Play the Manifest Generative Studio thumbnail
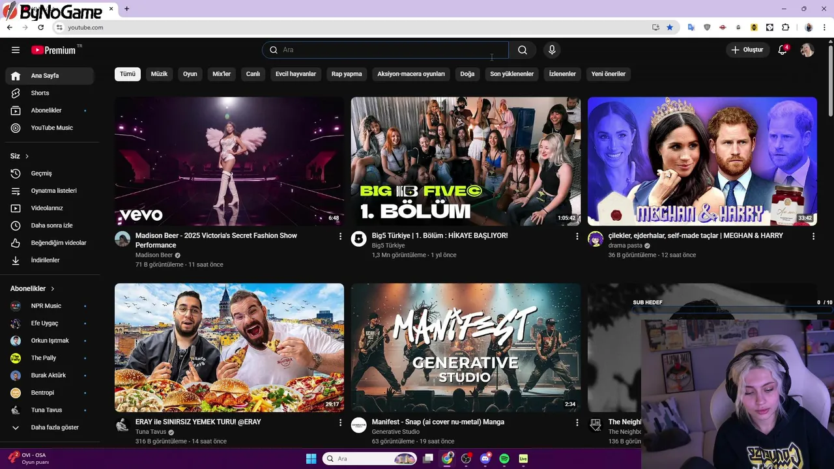This screenshot has height=469, width=834. (466, 348)
